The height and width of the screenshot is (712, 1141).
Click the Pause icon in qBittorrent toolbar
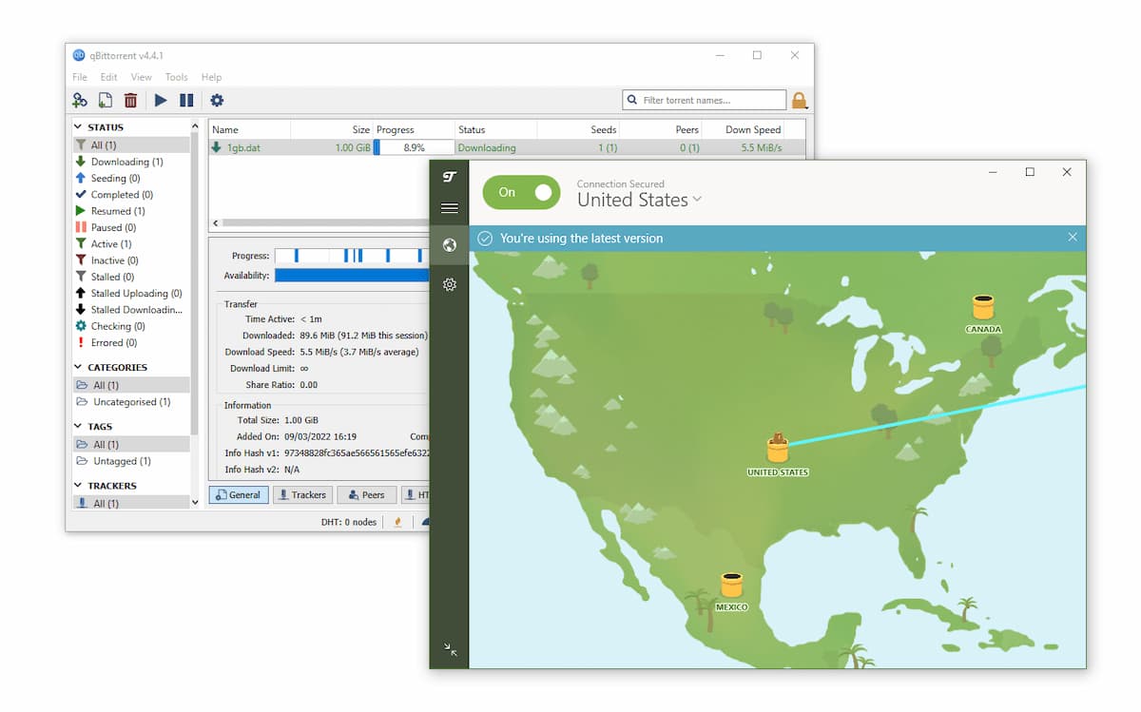point(186,100)
